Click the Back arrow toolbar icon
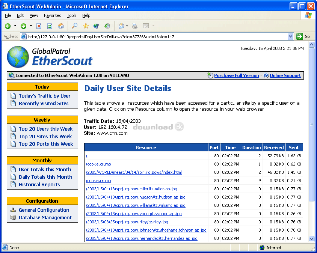 pos(8,26)
